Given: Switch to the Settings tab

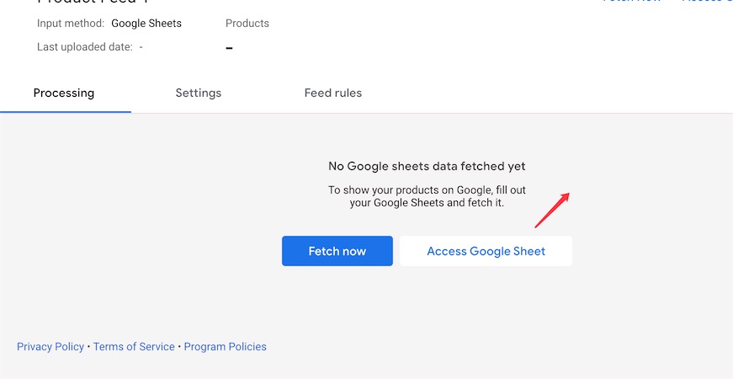Looking at the screenshot, I should 199,93.
